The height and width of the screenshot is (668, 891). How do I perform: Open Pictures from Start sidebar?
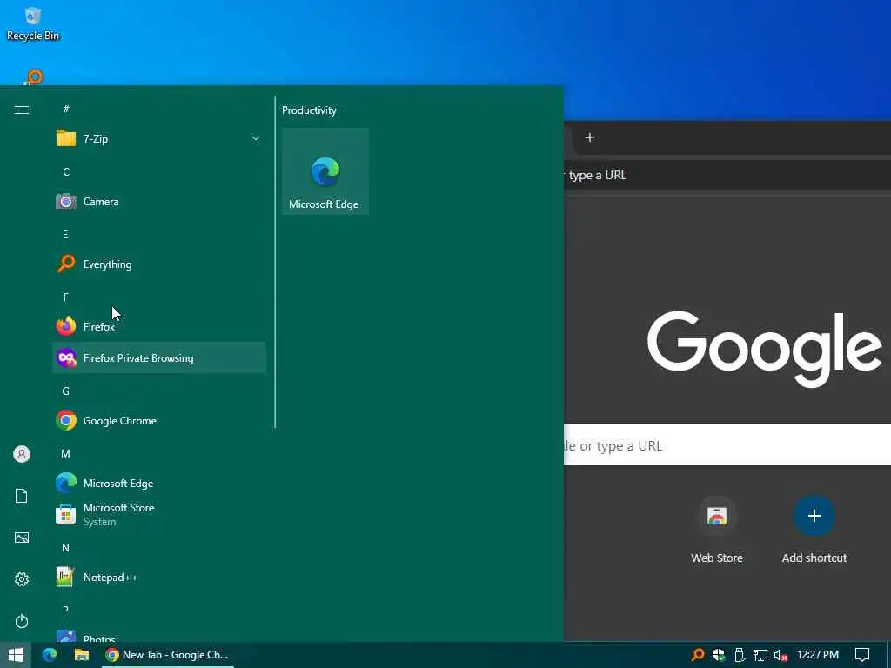click(x=22, y=538)
